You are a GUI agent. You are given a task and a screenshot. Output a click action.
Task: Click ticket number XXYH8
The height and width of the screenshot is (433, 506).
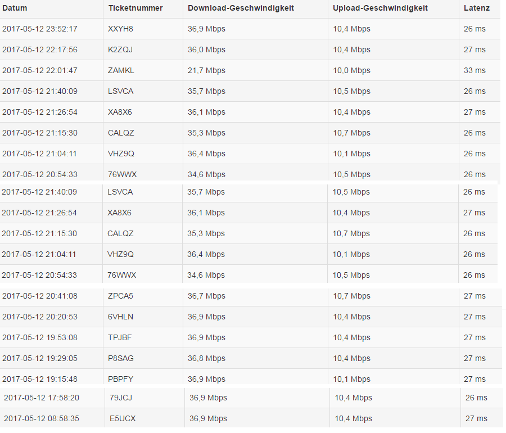pyautogui.click(x=120, y=29)
